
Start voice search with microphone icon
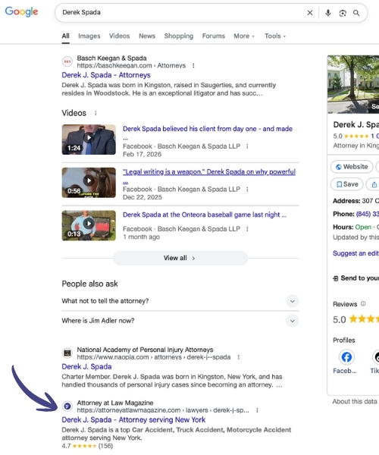(328, 13)
